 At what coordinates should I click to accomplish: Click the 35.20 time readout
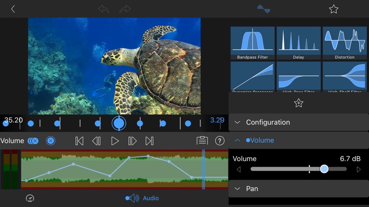pos(14,120)
